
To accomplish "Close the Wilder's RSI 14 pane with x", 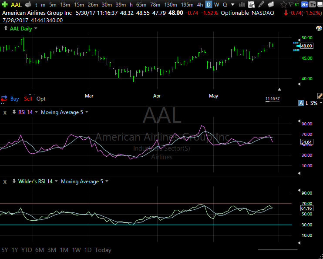I will click(x=5, y=182).
